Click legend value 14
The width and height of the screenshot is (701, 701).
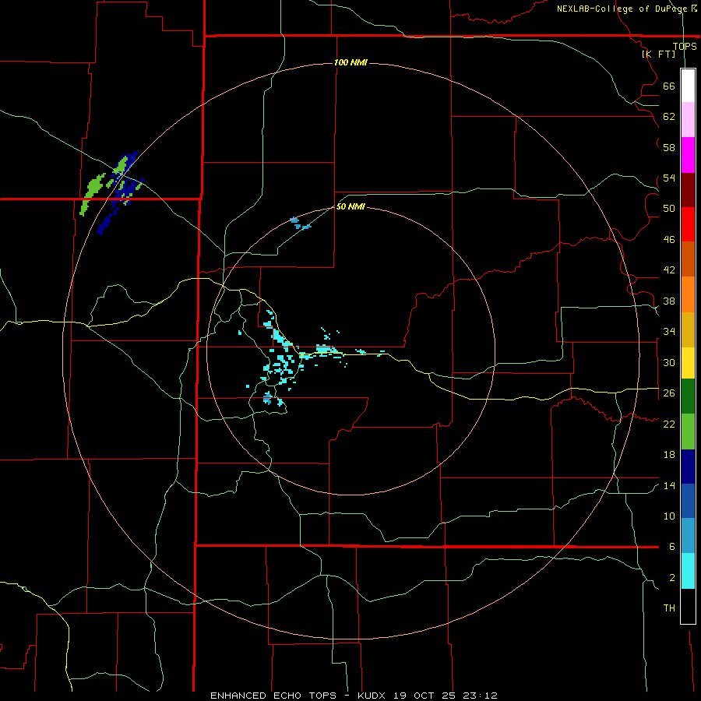pos(669,485)
